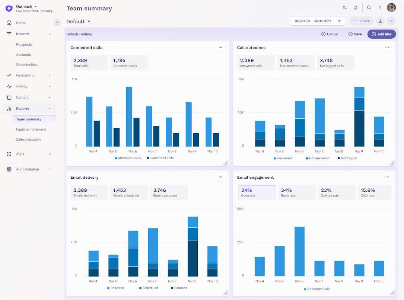Open help using the question mark icon

tap(380, 7)
